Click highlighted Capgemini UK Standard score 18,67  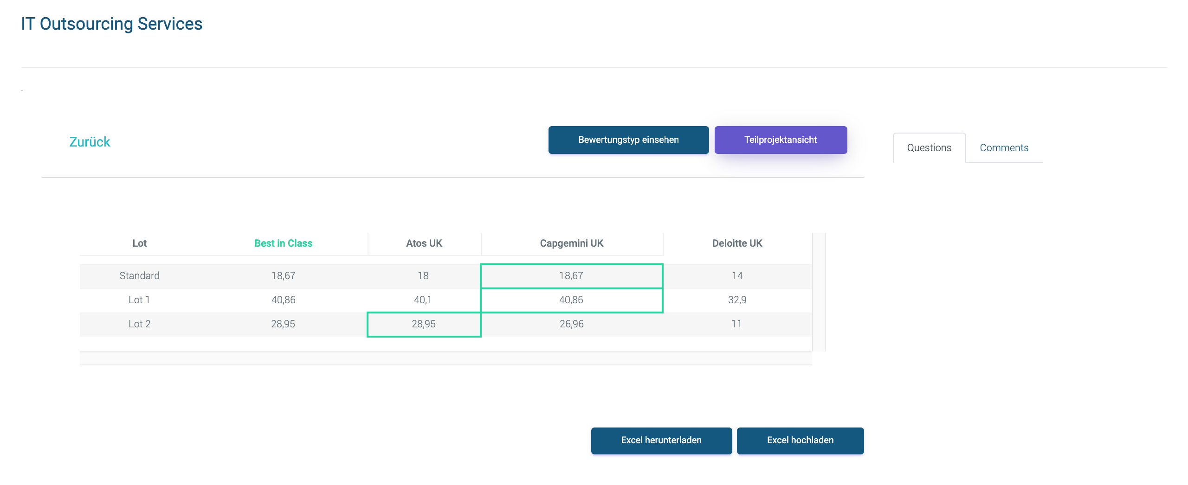coord(571,276)
